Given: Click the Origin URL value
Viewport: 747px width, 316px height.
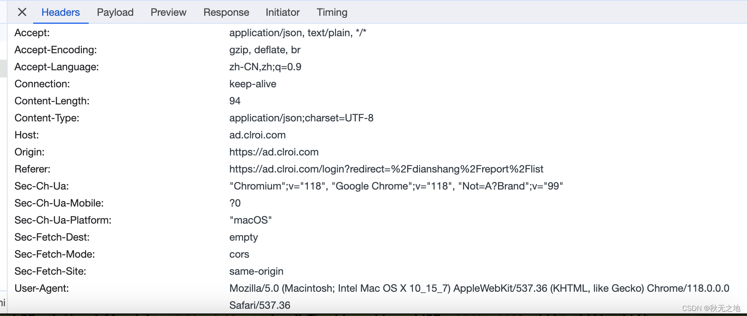Looking at the screenshot, I should (x=274, y=152).
